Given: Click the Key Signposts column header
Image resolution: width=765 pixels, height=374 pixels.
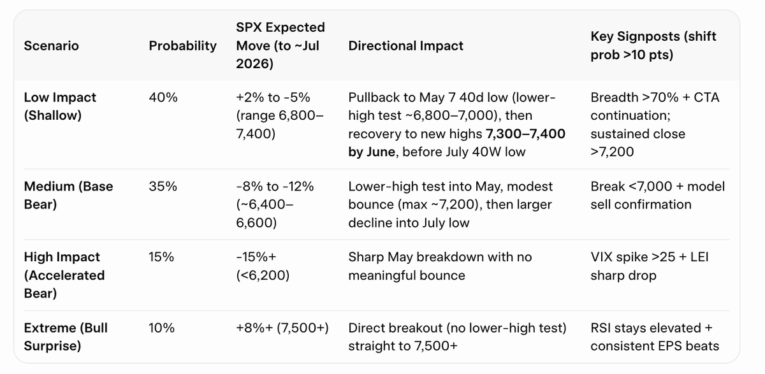Looking at the screenshot, I should point(653,46).
